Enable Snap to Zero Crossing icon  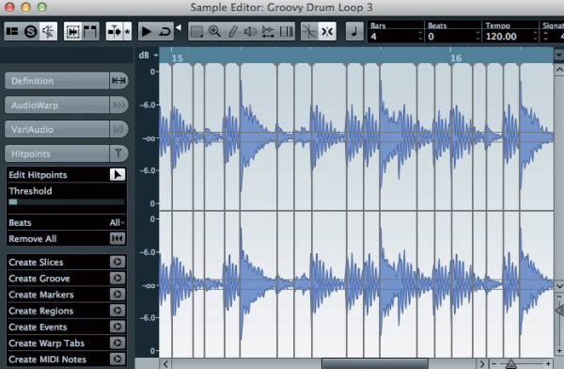(x=309, y=31)
